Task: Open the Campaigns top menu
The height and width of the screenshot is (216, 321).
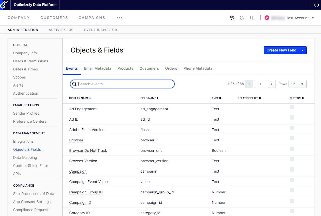Action: tap(92, 18)
